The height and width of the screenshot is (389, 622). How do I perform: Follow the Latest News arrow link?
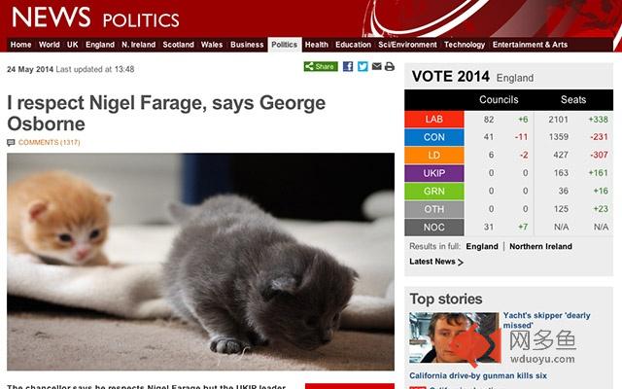pos(436,262)
